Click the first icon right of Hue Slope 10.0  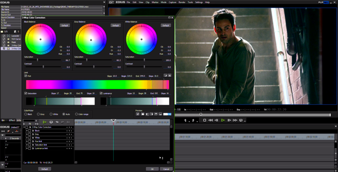pos(165,75)
